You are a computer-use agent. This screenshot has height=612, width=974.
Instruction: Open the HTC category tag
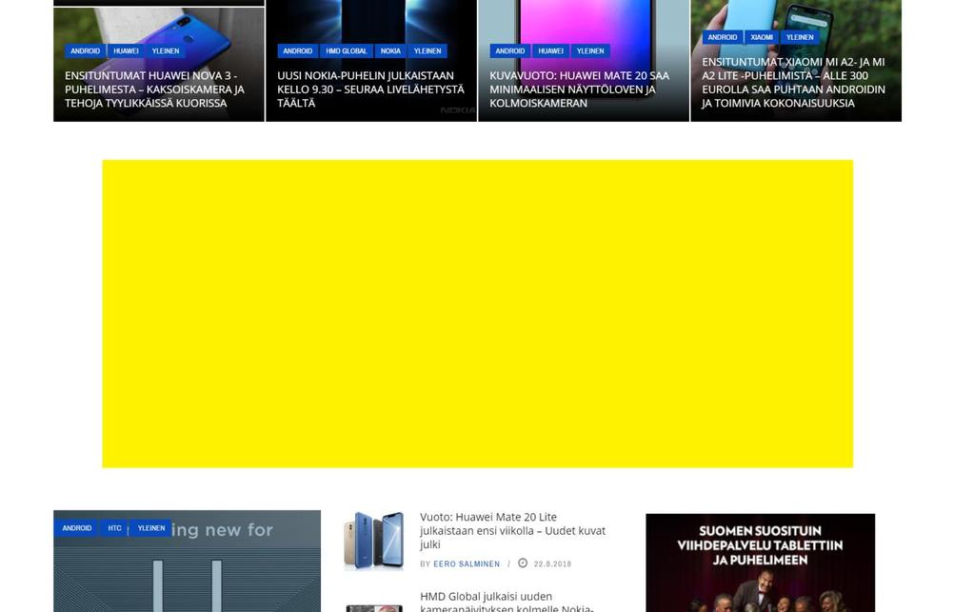[x=115, y=528]
